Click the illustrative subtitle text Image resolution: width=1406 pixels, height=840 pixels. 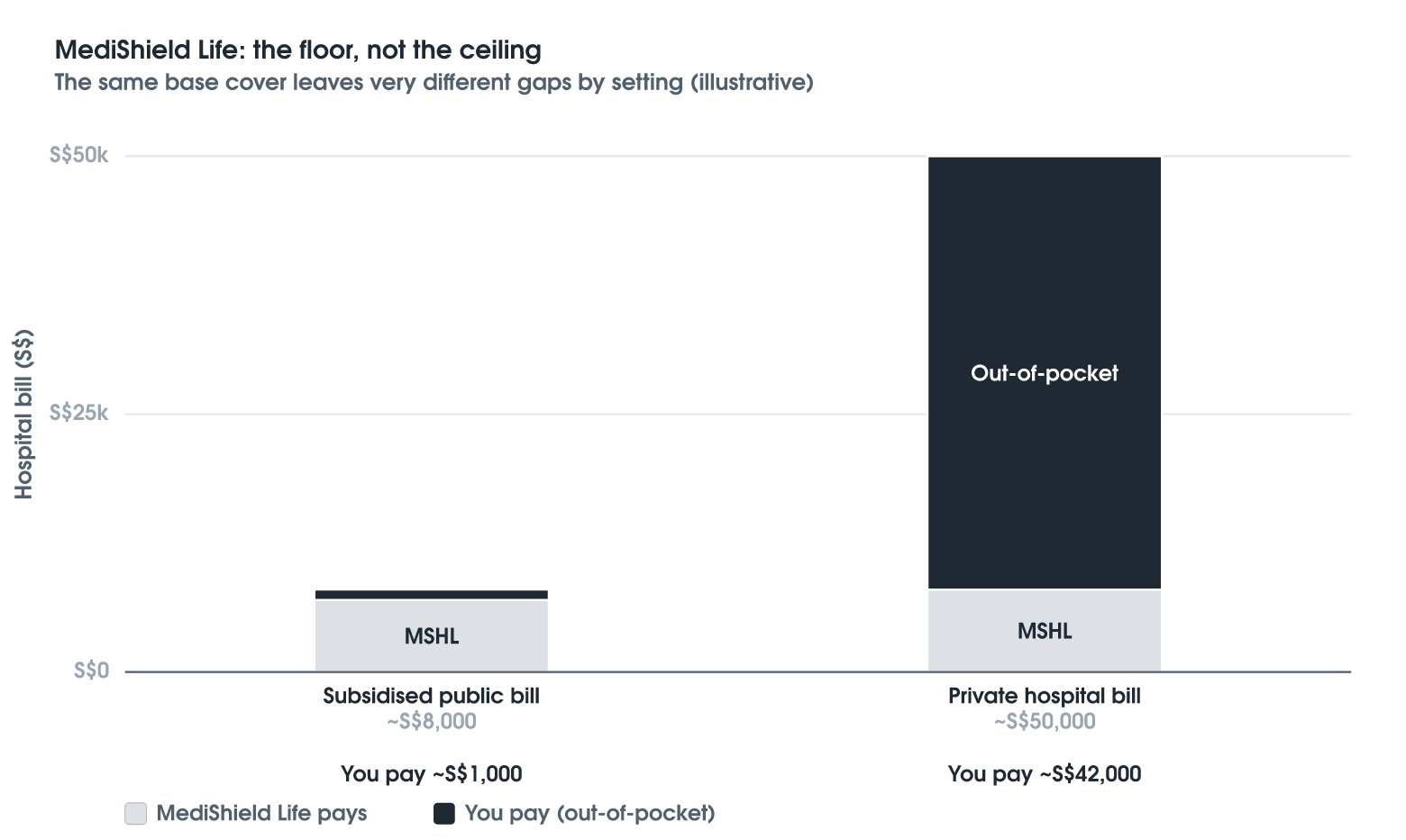tap(434, 82)
